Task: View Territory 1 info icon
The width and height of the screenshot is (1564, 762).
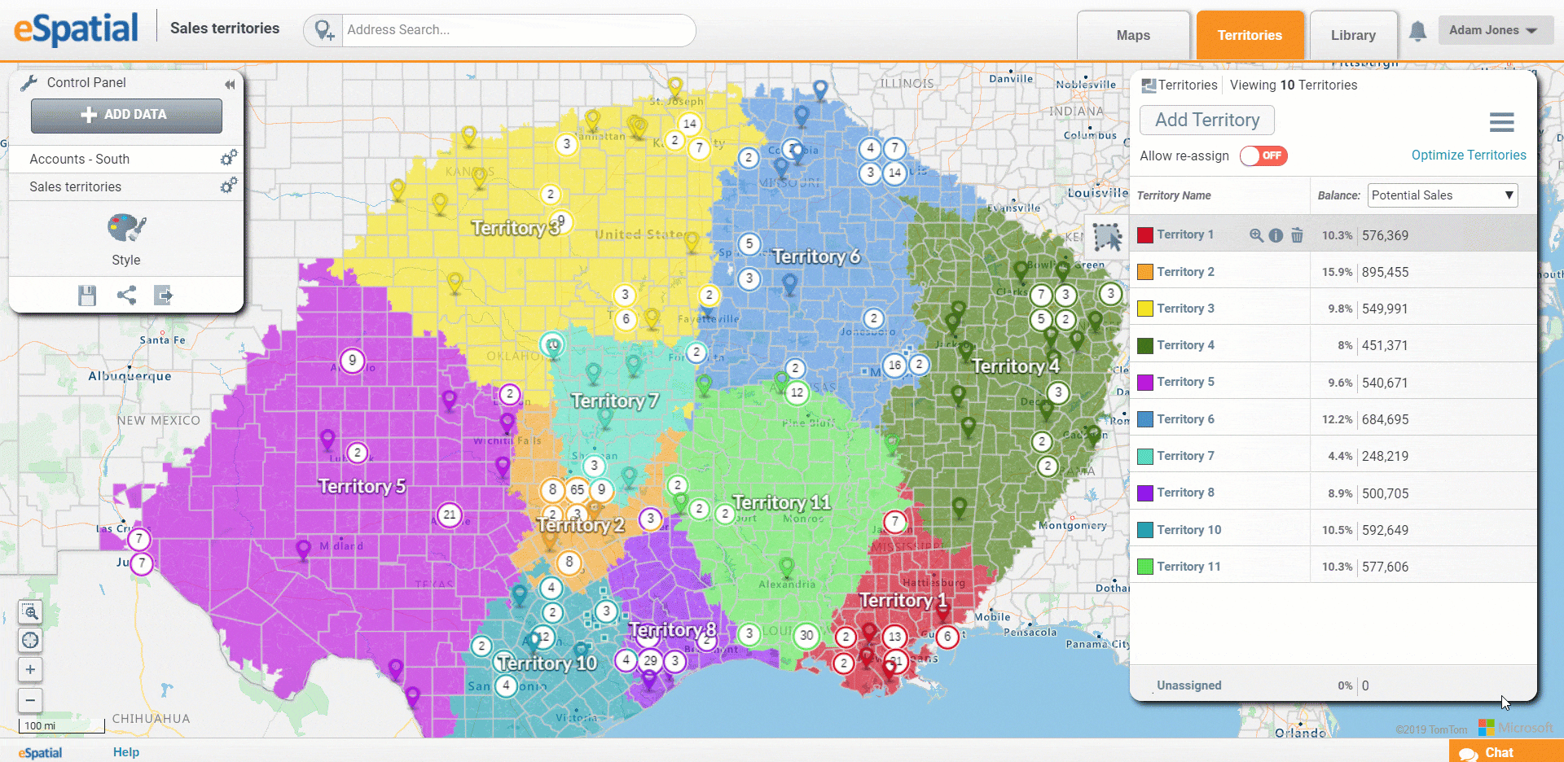Action: point(1276,235)
